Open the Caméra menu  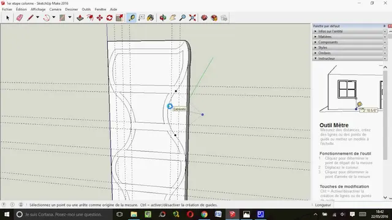pos(55,9)
